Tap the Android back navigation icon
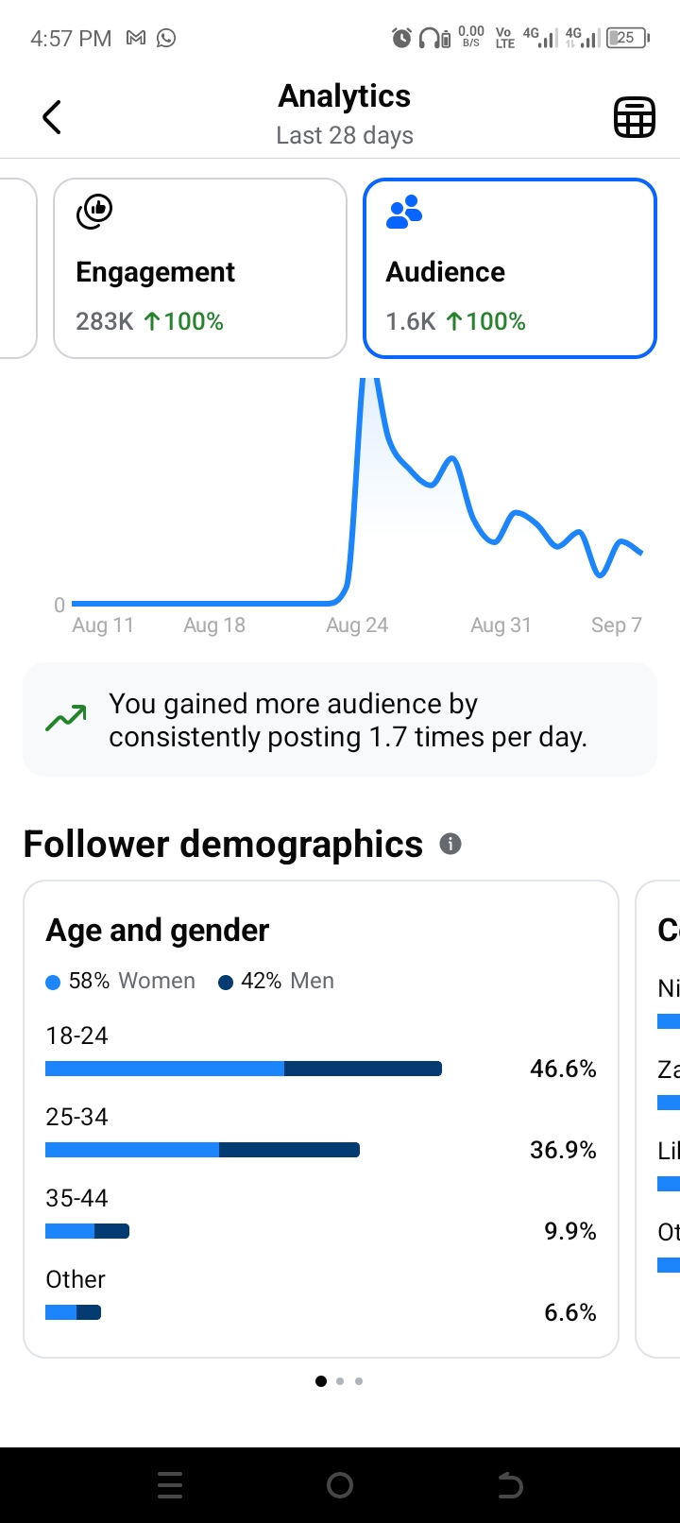This screenshot has width=680, height=1523. point(510,1485)
